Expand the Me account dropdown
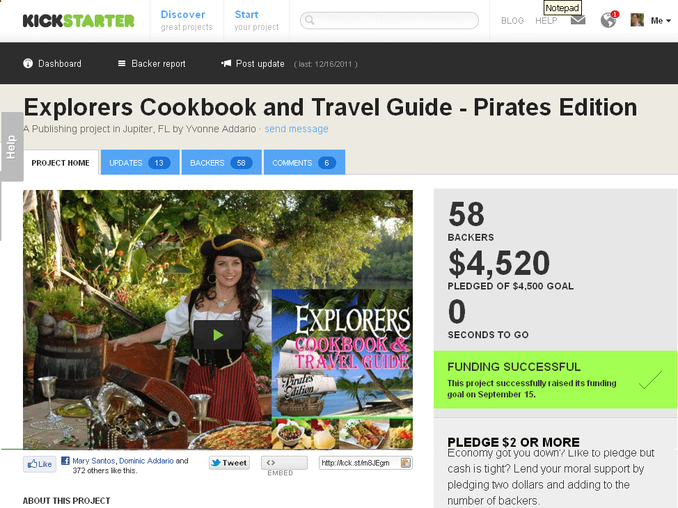This screenshot has width=678, height=508. tap(661, 20)
